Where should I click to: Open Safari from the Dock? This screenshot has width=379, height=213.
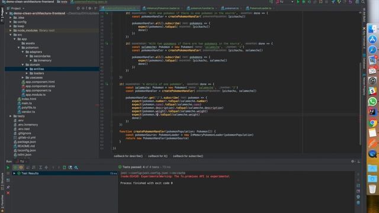click(372, 50)
